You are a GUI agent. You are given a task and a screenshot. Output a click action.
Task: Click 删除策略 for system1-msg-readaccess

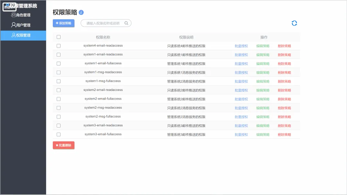[284, 72]
